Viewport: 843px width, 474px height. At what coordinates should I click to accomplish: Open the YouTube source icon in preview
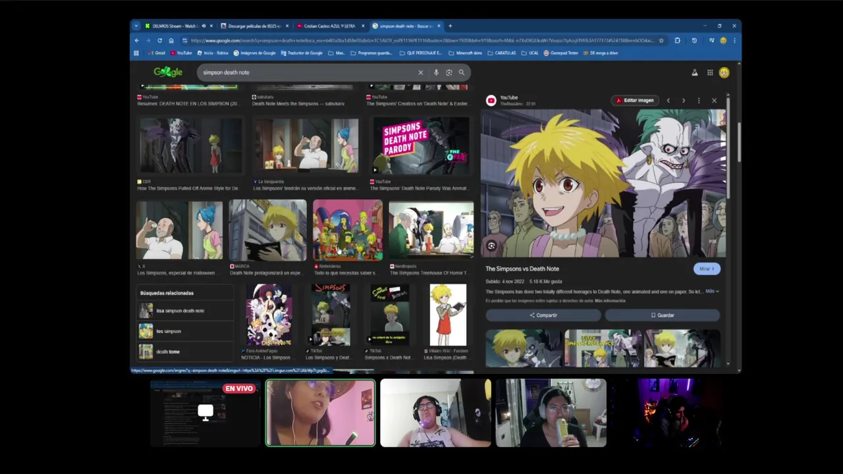[x=491, y=100]
